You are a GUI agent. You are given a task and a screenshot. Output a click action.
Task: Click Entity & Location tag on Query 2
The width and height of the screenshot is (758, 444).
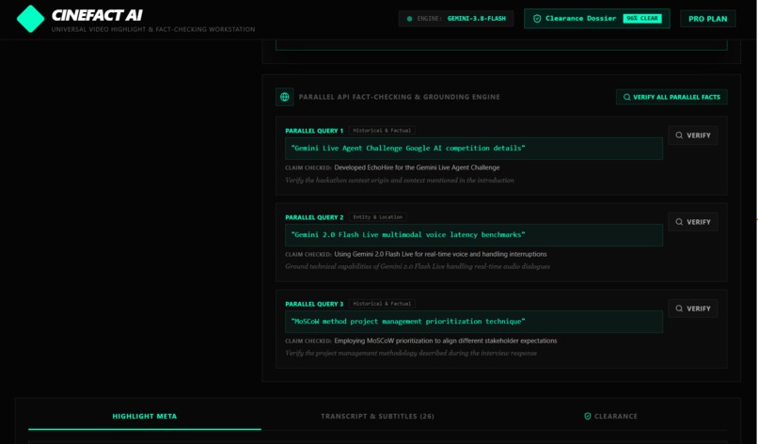pos(377,217)
